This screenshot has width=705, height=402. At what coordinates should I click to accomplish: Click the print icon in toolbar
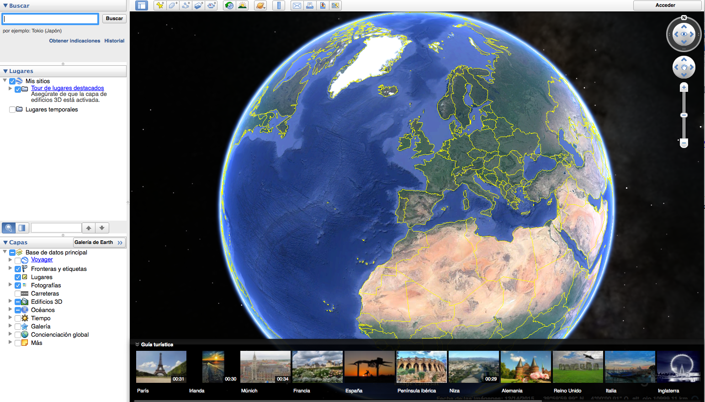[x=310, y=5]
